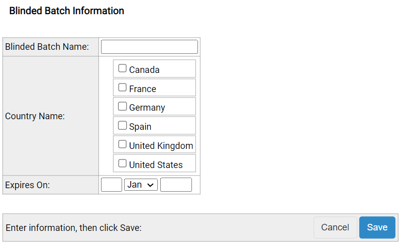Screen dimensions: 403x246
Task: Mark the United States checkbox
Action: tap(122, 163)
